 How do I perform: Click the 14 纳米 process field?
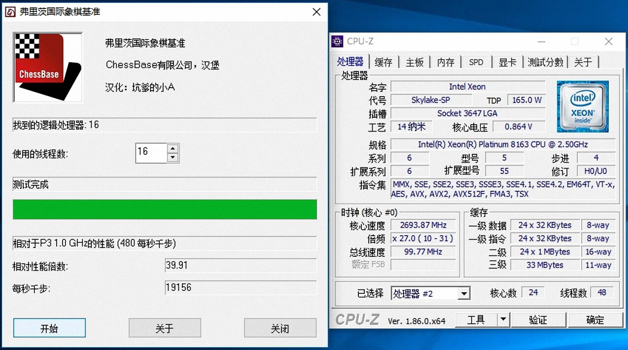point(412,127)
